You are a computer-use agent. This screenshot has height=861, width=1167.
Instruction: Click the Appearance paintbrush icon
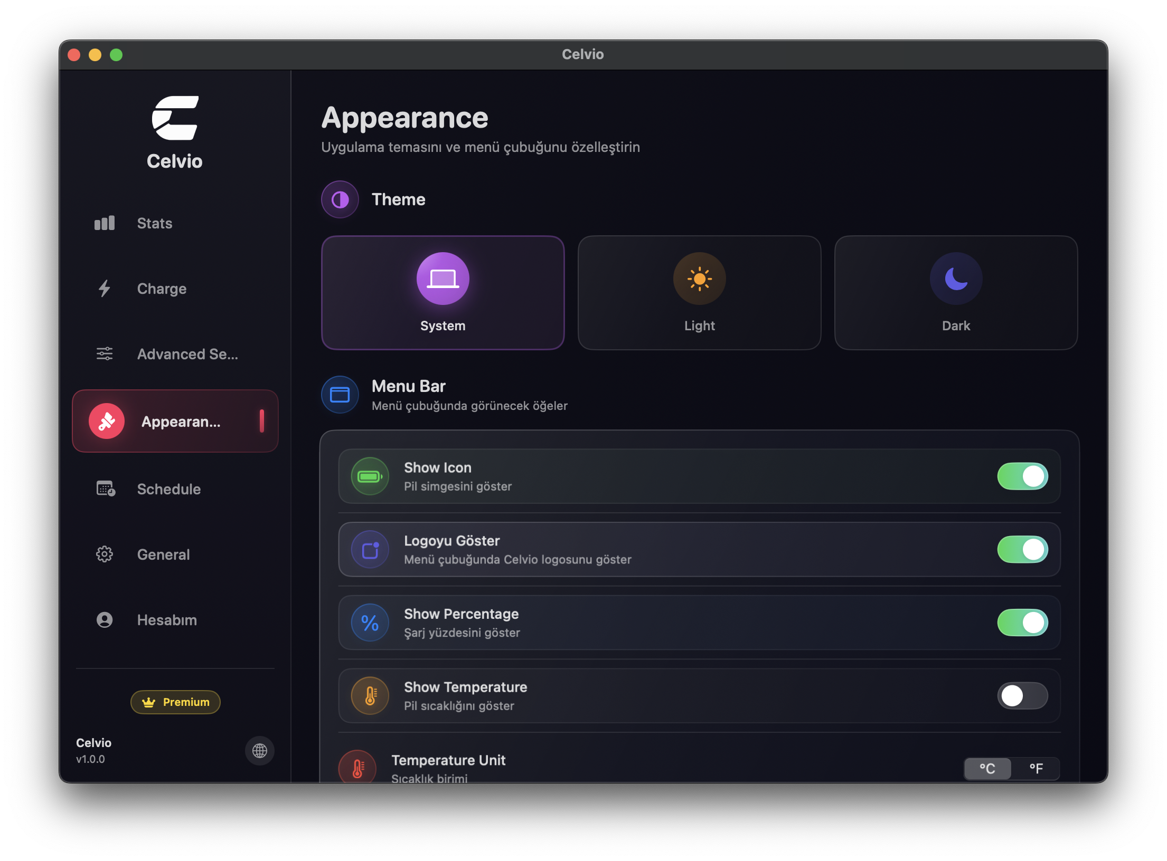[107, 421]
